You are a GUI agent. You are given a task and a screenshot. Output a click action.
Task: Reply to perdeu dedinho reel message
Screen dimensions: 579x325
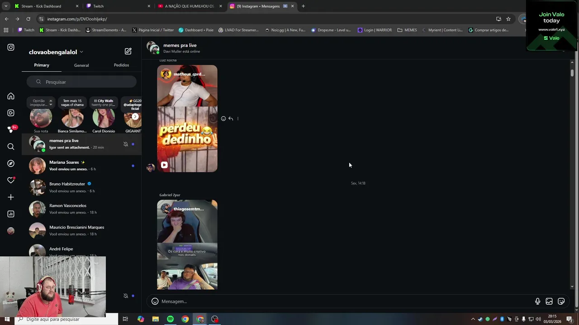(x=231, y=119)
